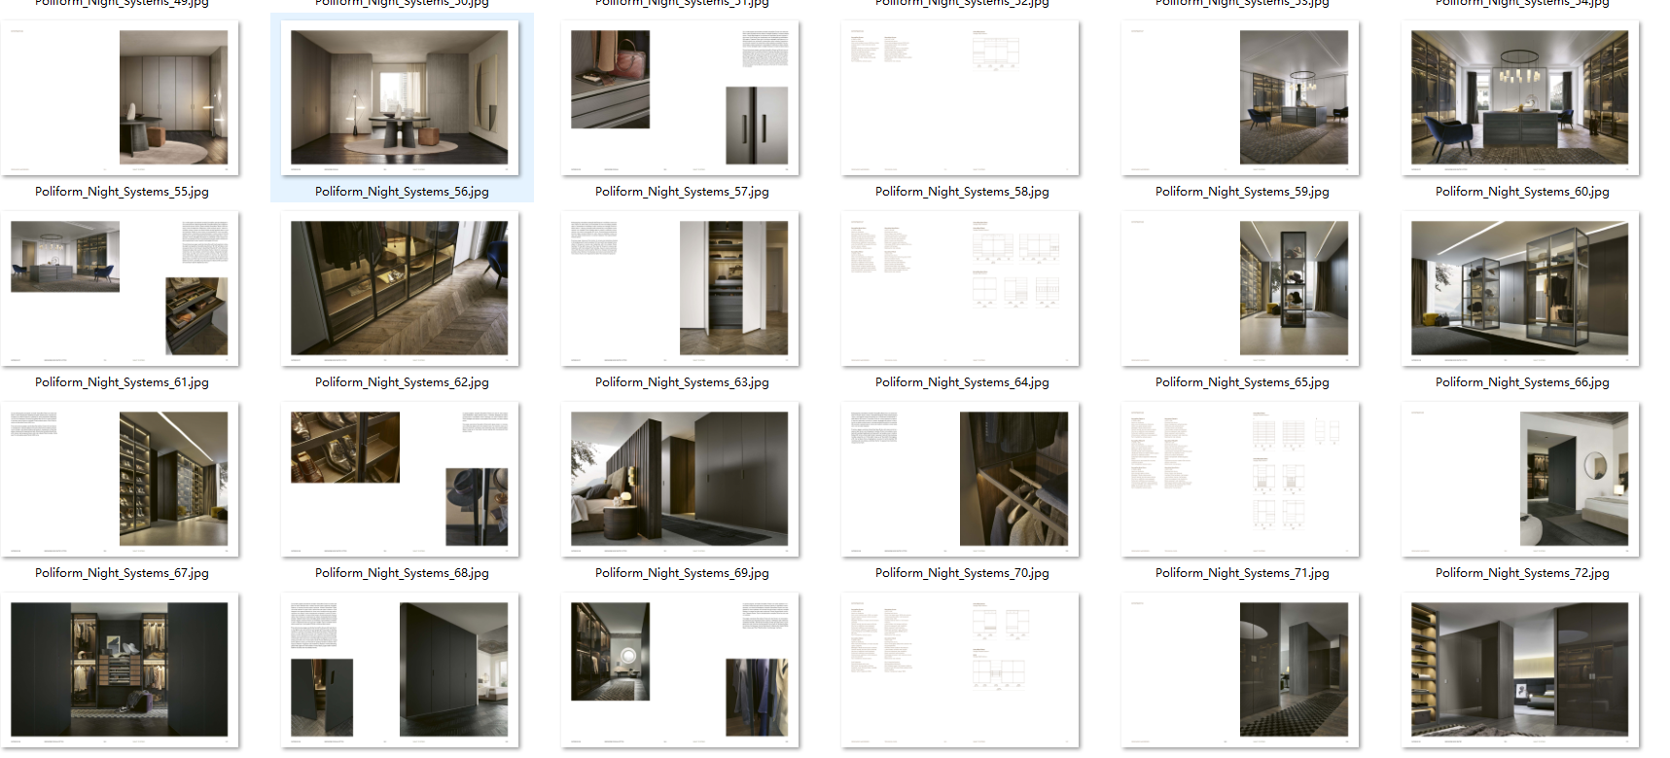
Task: Select the Poliform_Night_Systems_64.jpg thumbnail image
Action: point(960,288)
